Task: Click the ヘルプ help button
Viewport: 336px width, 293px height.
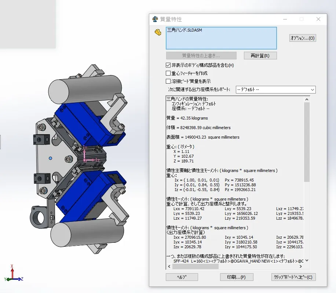Action: (182, 277)
